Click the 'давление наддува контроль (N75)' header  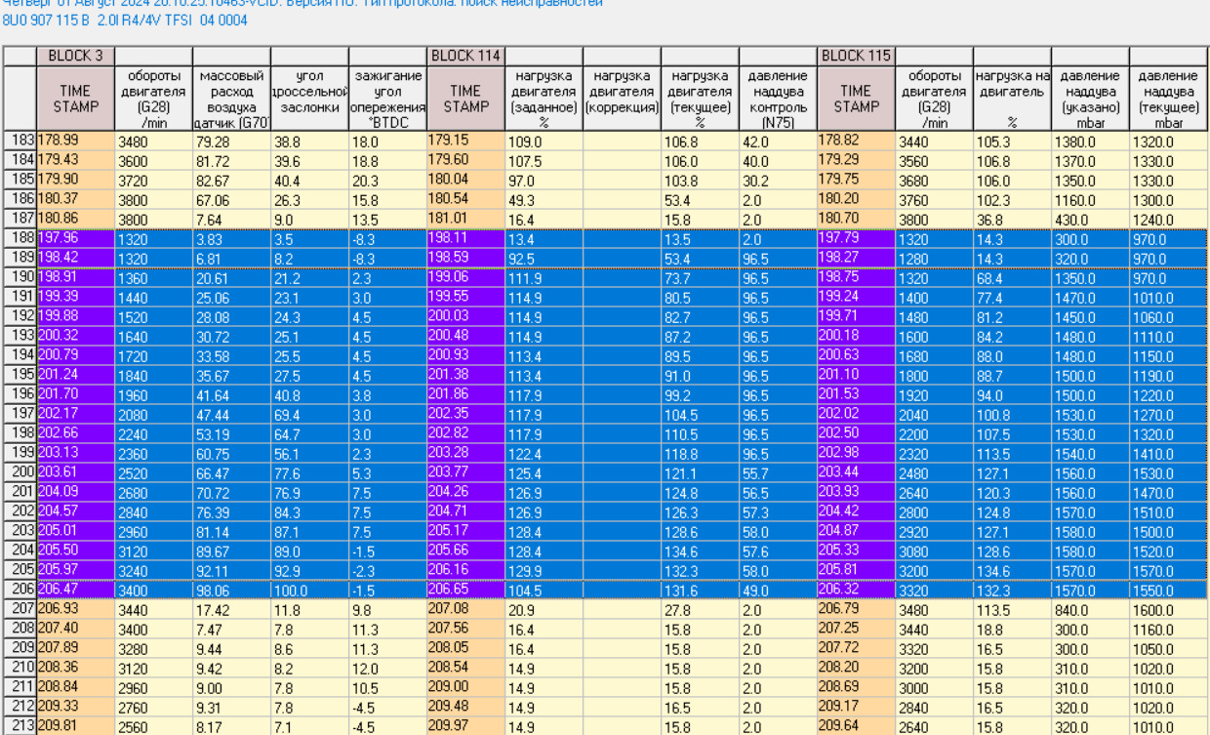pos(778,98)
